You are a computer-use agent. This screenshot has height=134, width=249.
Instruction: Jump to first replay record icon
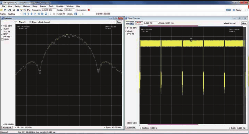pos(25,14)
